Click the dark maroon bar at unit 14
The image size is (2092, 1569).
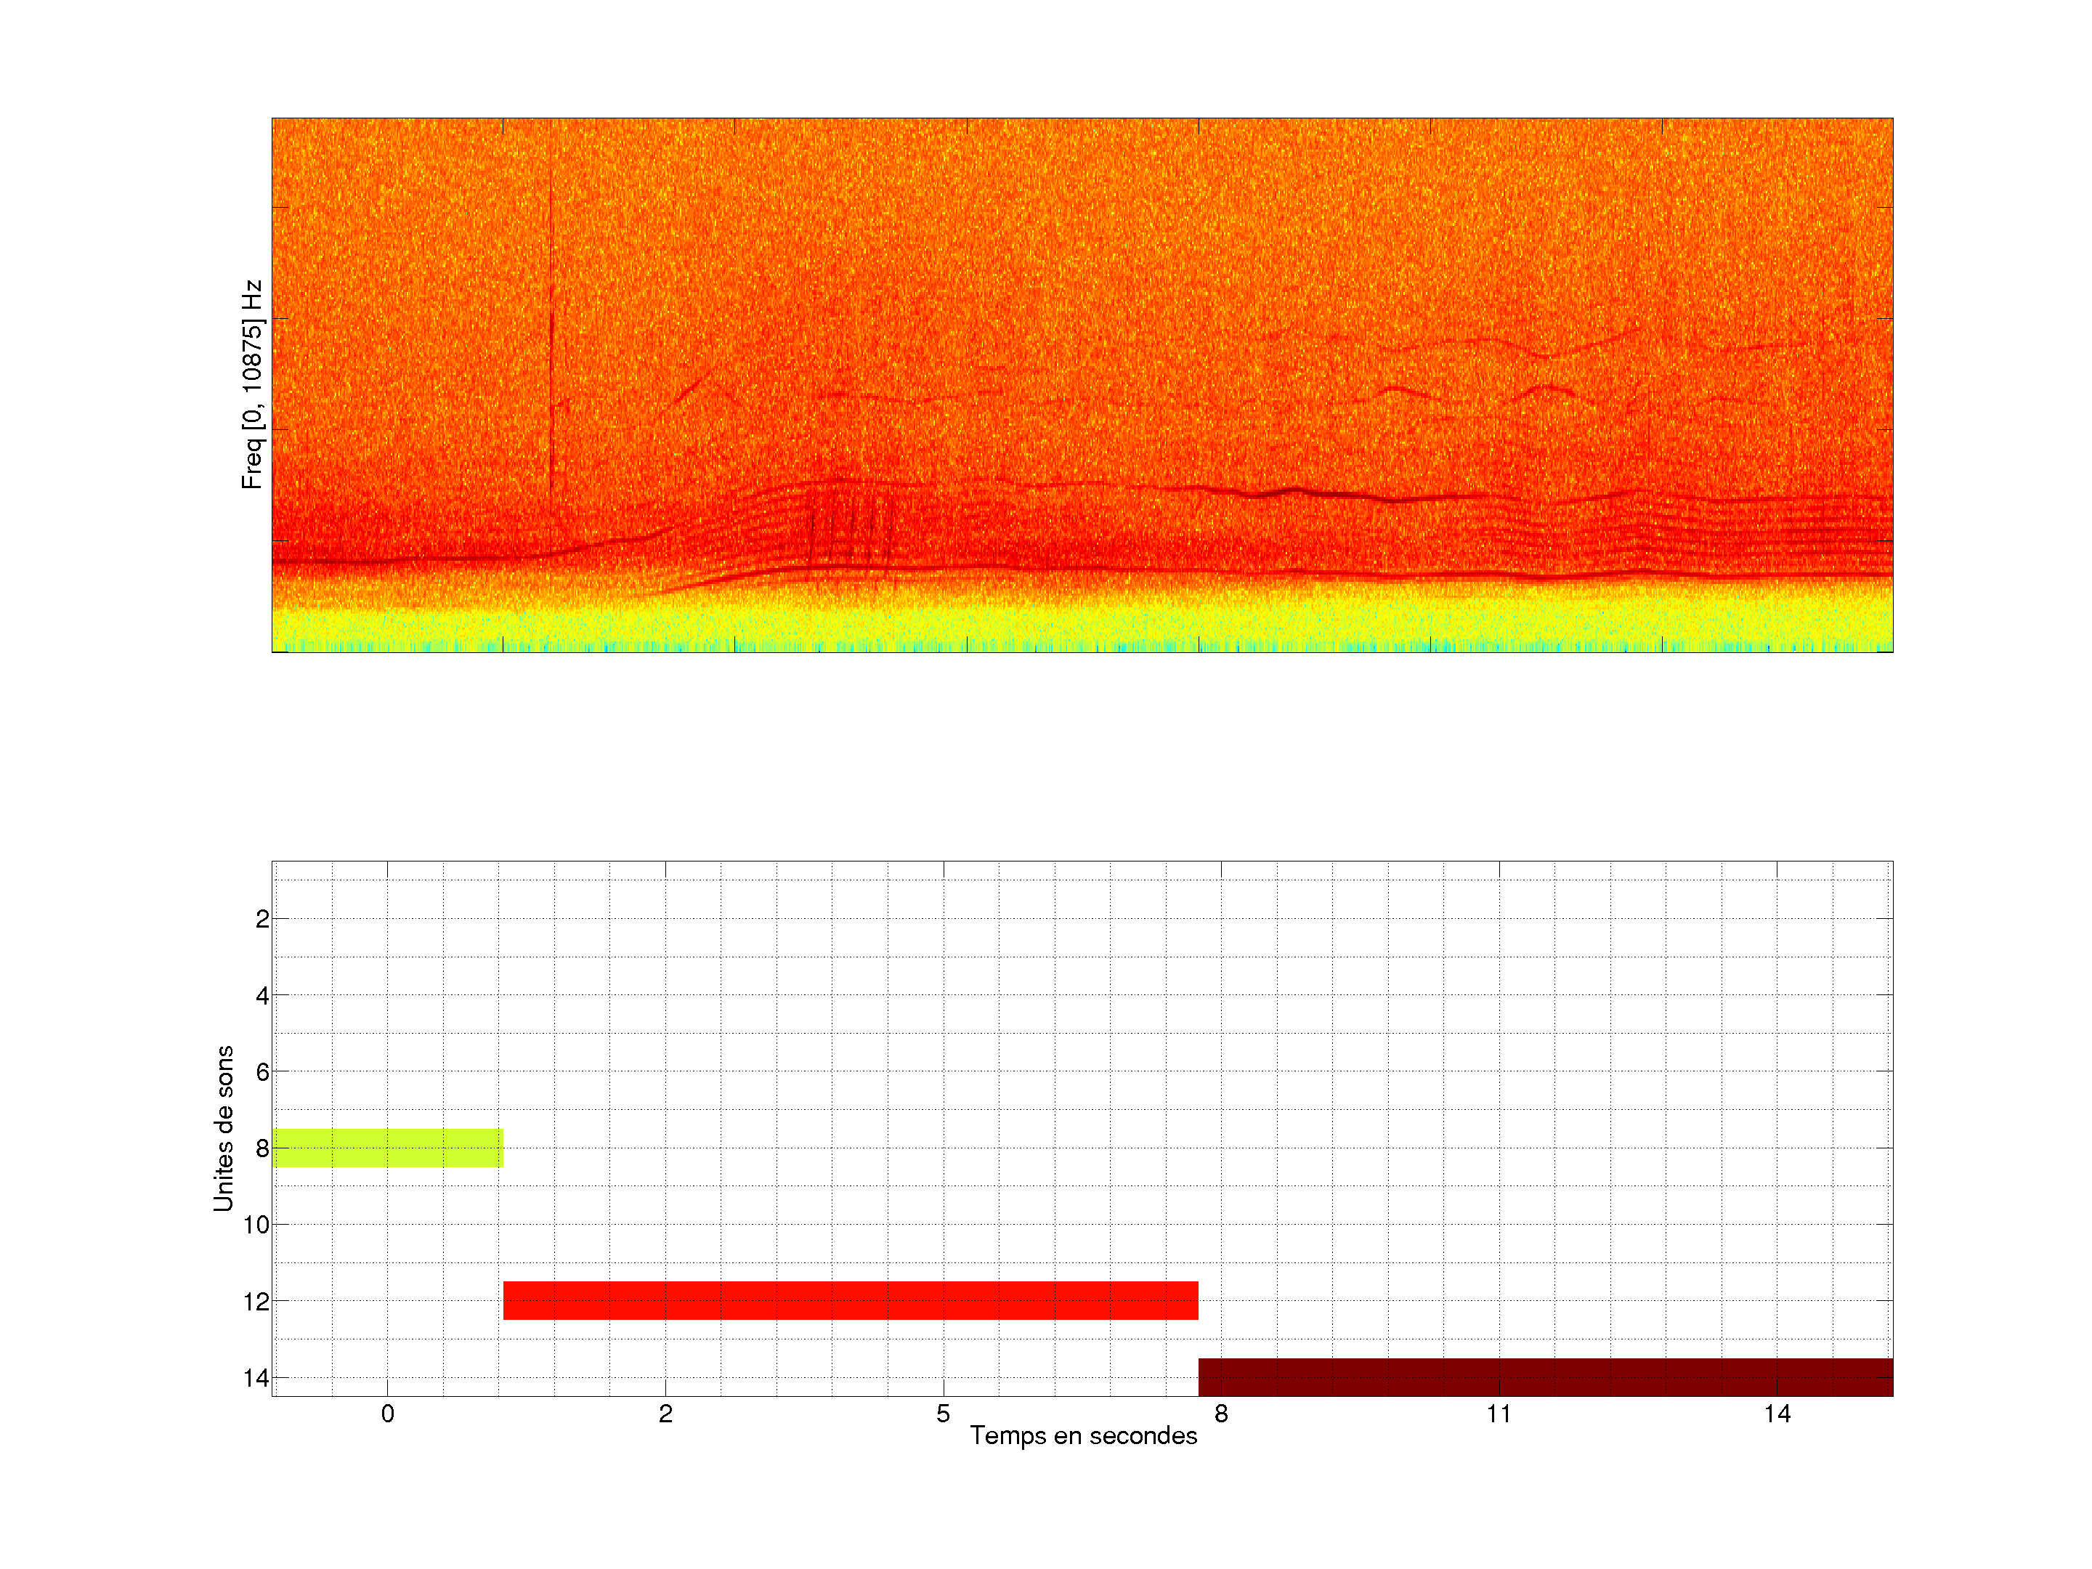point(1545,1376)
